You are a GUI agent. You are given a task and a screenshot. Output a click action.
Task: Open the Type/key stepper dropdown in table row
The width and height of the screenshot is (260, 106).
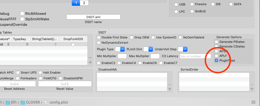click(x=27, y=44)
